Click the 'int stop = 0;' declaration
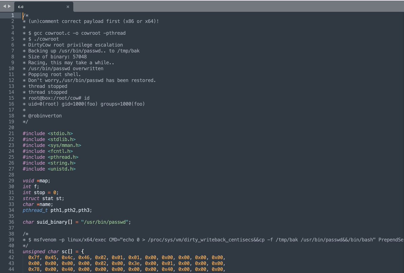This screenshot has height=273, width=404. click(x=41, y=193)
